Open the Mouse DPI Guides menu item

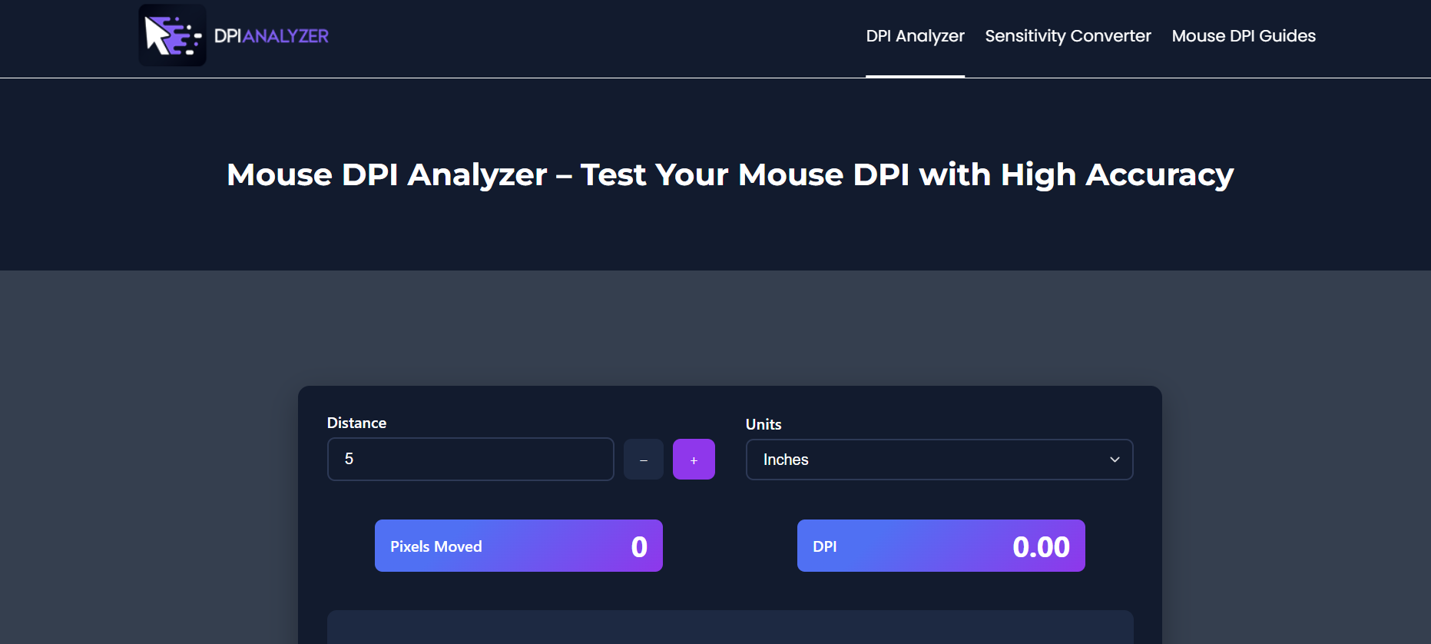click(x=1244, y=36)
